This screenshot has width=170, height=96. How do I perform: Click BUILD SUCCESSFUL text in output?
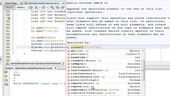point(26,83)
